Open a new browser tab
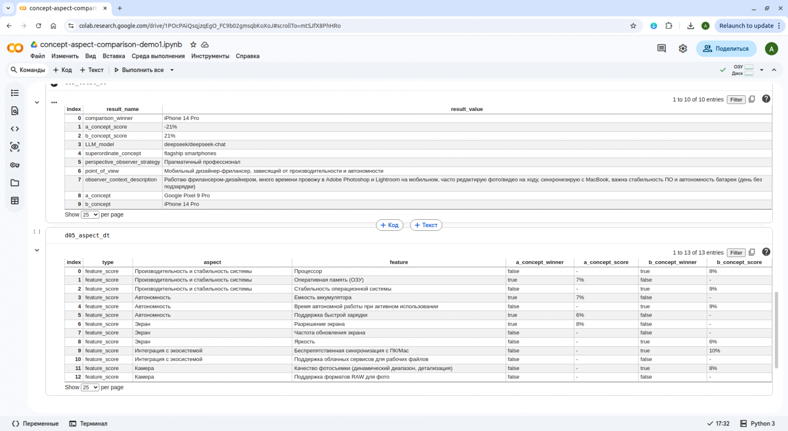This screenshot has height=431, width=788. (120, 8)
